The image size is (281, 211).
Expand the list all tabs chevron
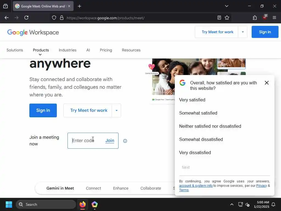point(226,6)
